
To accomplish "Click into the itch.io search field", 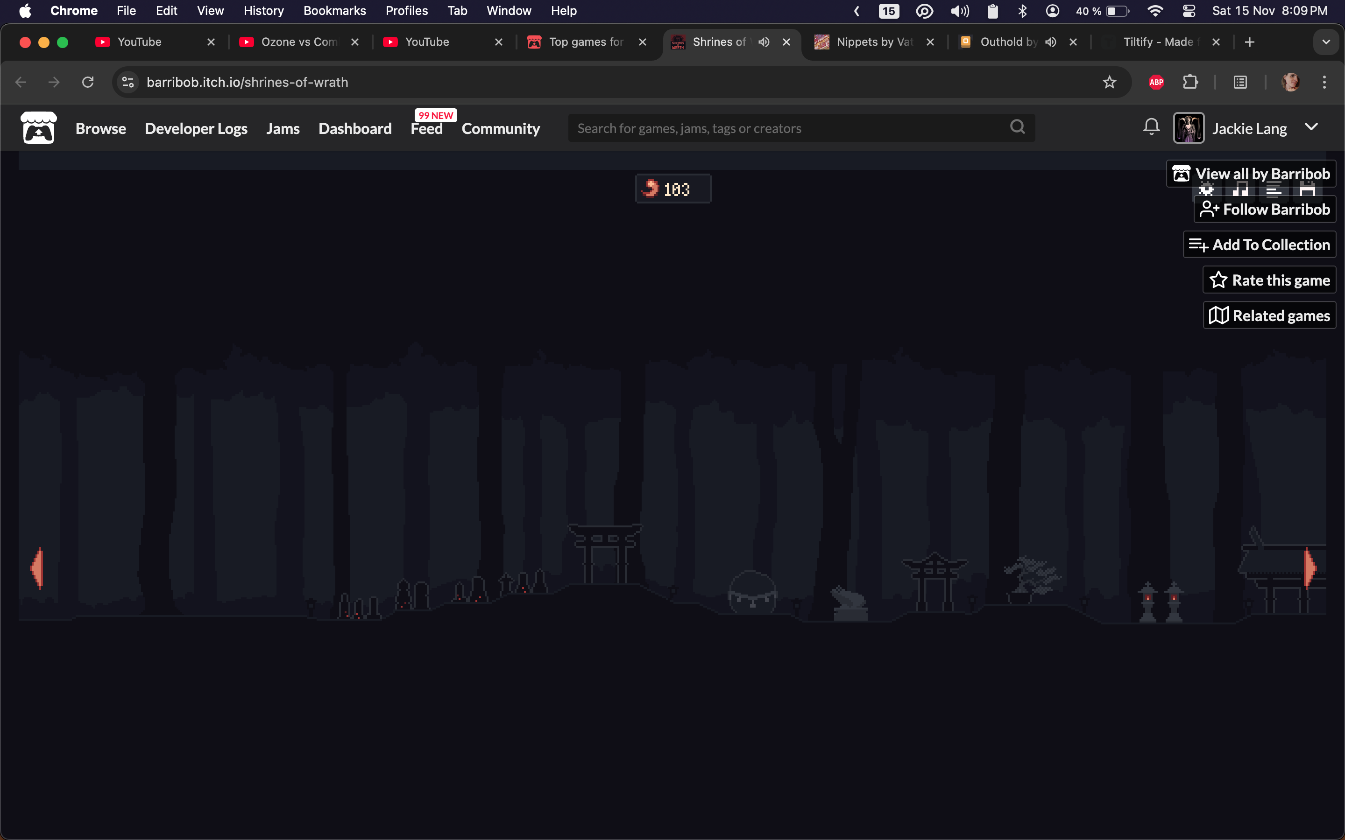I will pos(778,128).
